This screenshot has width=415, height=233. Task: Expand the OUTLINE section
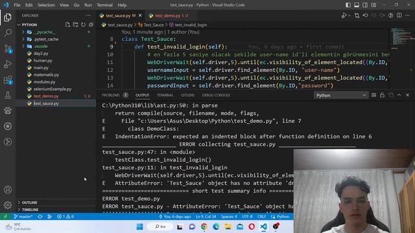tap(29, 203)
